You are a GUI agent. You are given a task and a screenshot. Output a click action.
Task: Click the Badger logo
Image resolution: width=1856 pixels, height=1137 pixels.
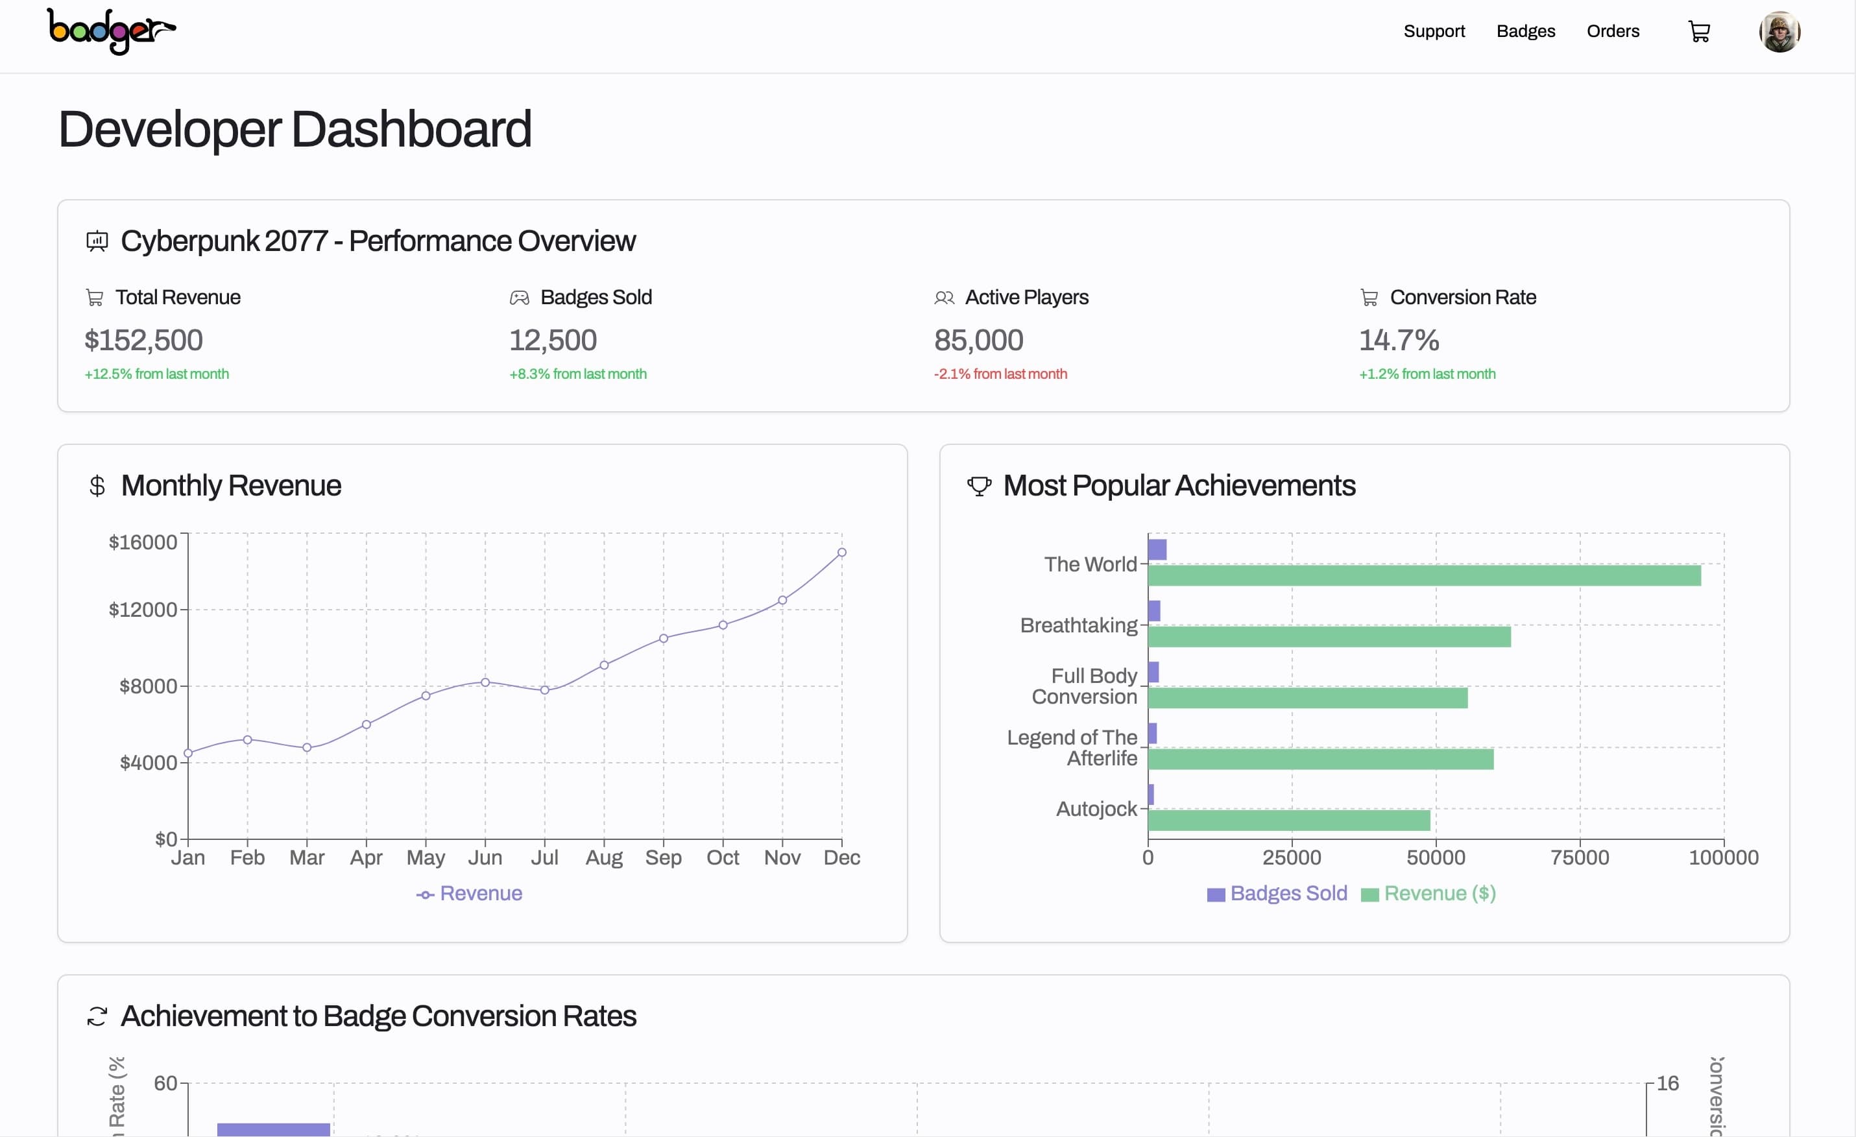tap(112, 32)
